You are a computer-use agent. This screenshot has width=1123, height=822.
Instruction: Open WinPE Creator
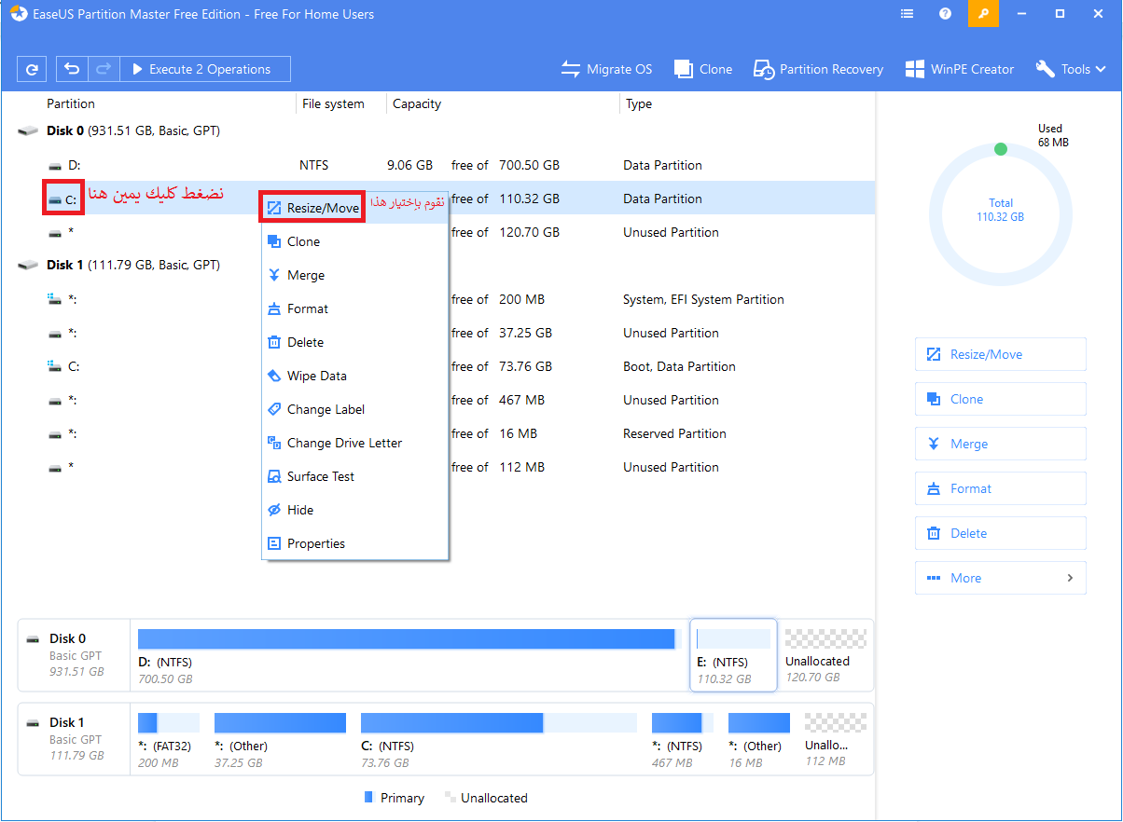click(x=959, y=69)
